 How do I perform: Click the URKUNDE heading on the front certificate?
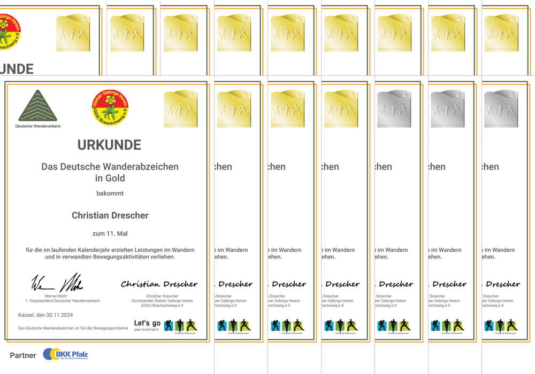(x=109, y=145)
